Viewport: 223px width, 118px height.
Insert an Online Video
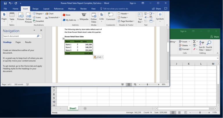(x=93, y=18)
